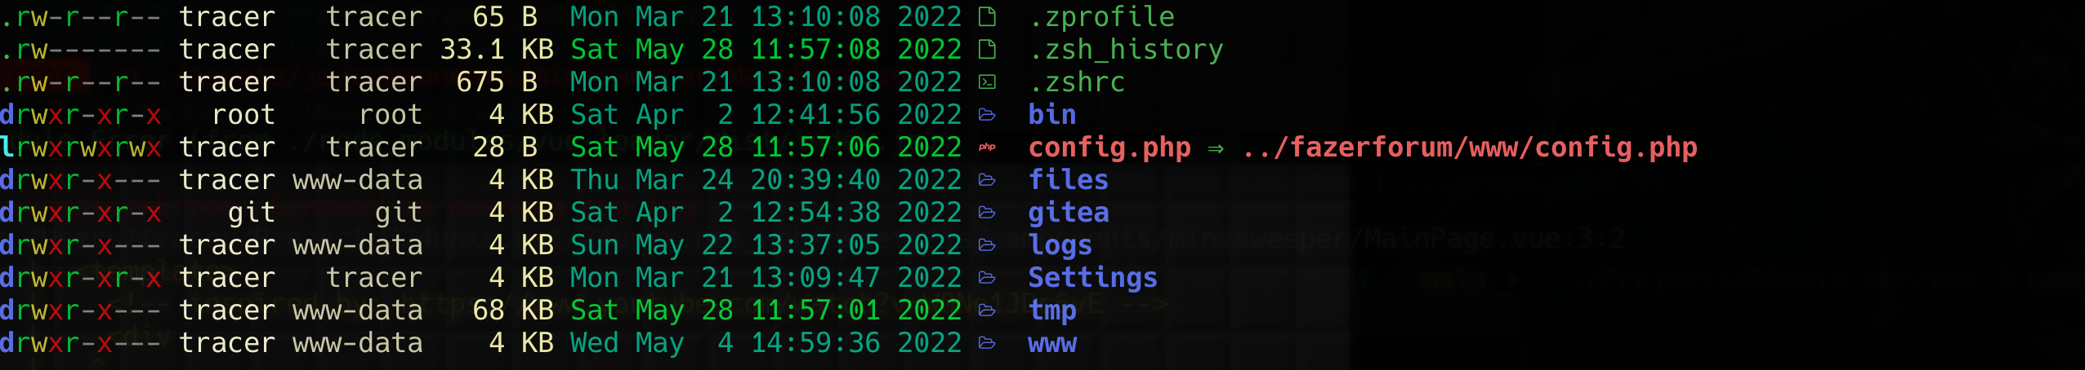The image size is (2085, 370).
Task: Click the symlink target ../fazerforum/www/config.php
Action: click(1469, 147)
